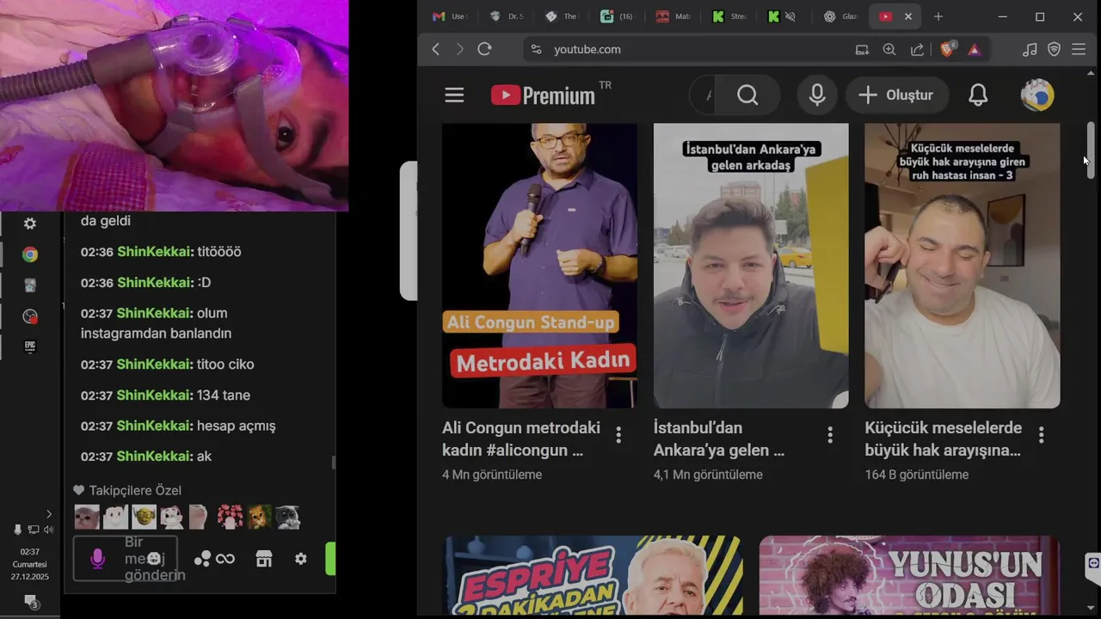The width and height of the screenshot is (1101, 619).
Task: Switch to the Glaz ChatGPT tab
Action: (x=839, y=16)
